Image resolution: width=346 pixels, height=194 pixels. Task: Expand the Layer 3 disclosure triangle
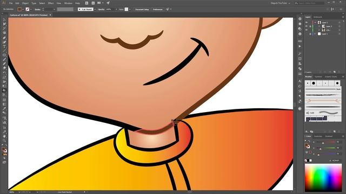pos(319,26)
